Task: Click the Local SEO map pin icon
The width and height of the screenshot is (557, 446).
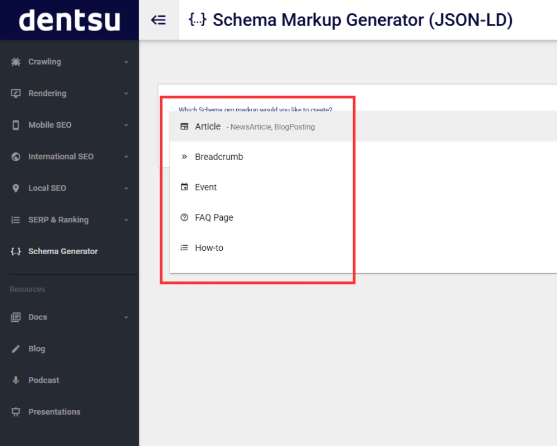Action: coord(16,188)
